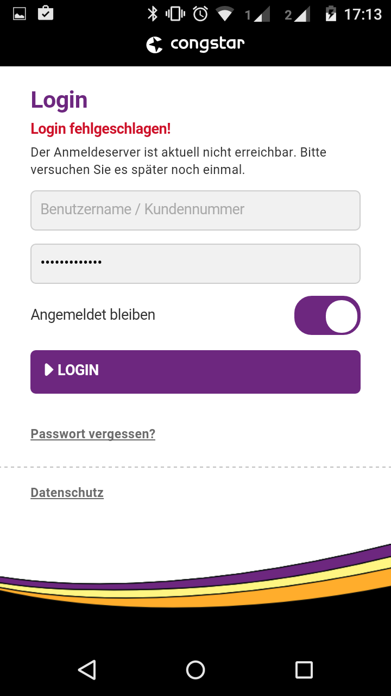The width and height of the screenshot is (391, 696).
Task: Focus the masked password field
Action: 195,264
